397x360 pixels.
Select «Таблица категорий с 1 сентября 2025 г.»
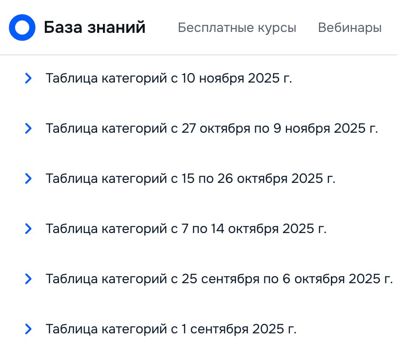[171, 329]
